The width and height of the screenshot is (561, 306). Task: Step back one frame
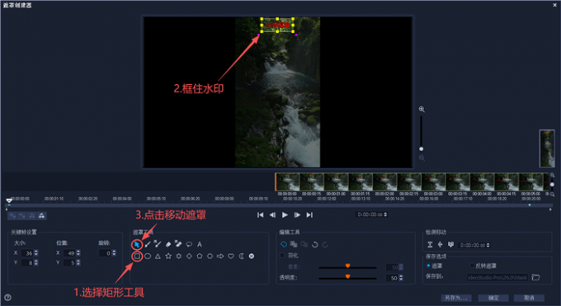pyautogui.click(x=272, y=215)
